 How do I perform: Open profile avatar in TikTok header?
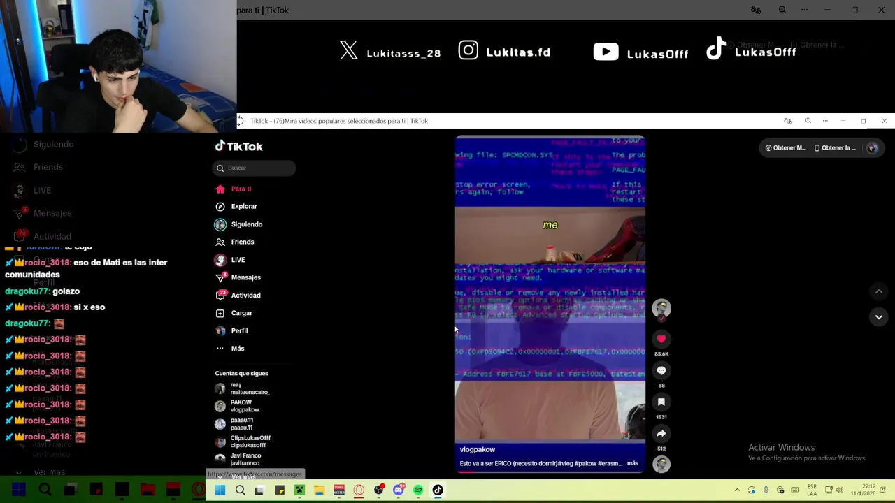[x=872, y=147]
